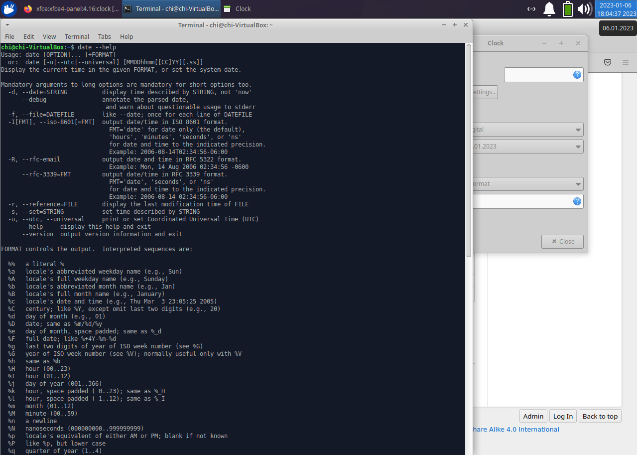The image size is (637, 455).
Task: Click the Log In button on the webpage
Action: pos(563,416)
